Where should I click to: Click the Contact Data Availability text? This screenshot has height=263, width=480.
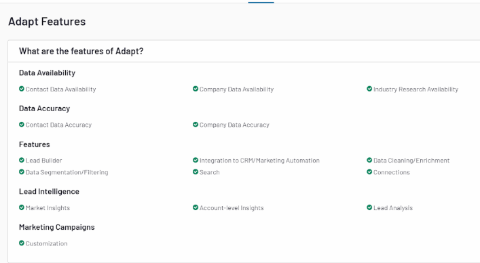(x=60, y=89)
